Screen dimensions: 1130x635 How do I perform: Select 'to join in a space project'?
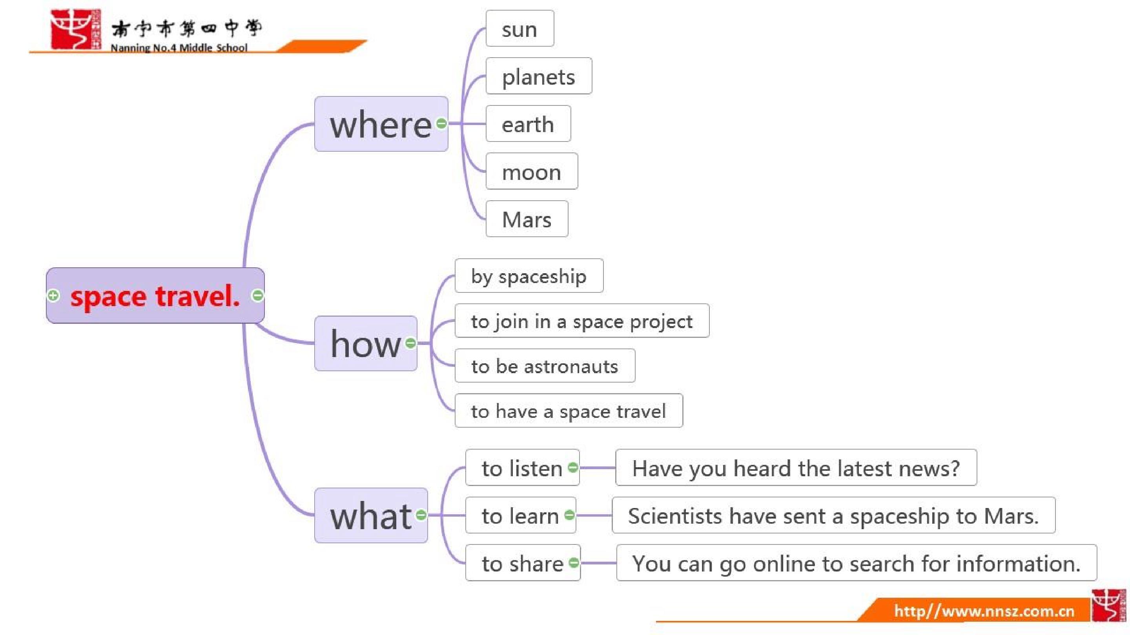[582, 321]
